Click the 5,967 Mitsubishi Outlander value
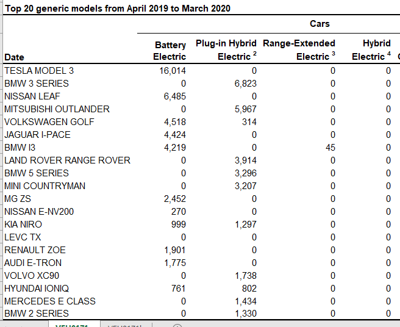The width and height of the screenshot is (400, 327). [245, 109]
